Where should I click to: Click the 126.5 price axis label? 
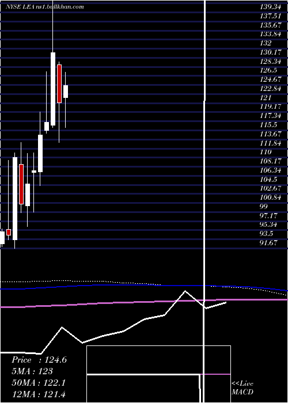point(268,70)
